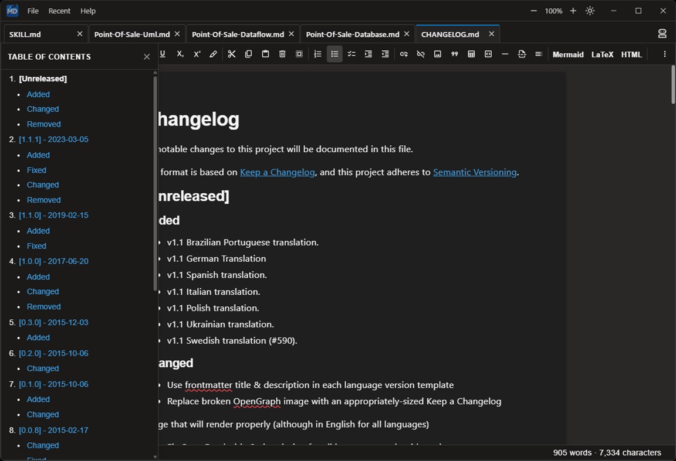Go to [1.1.1] - 2023-03-05 entry
The image size is (676, 461).
(53, 139)
